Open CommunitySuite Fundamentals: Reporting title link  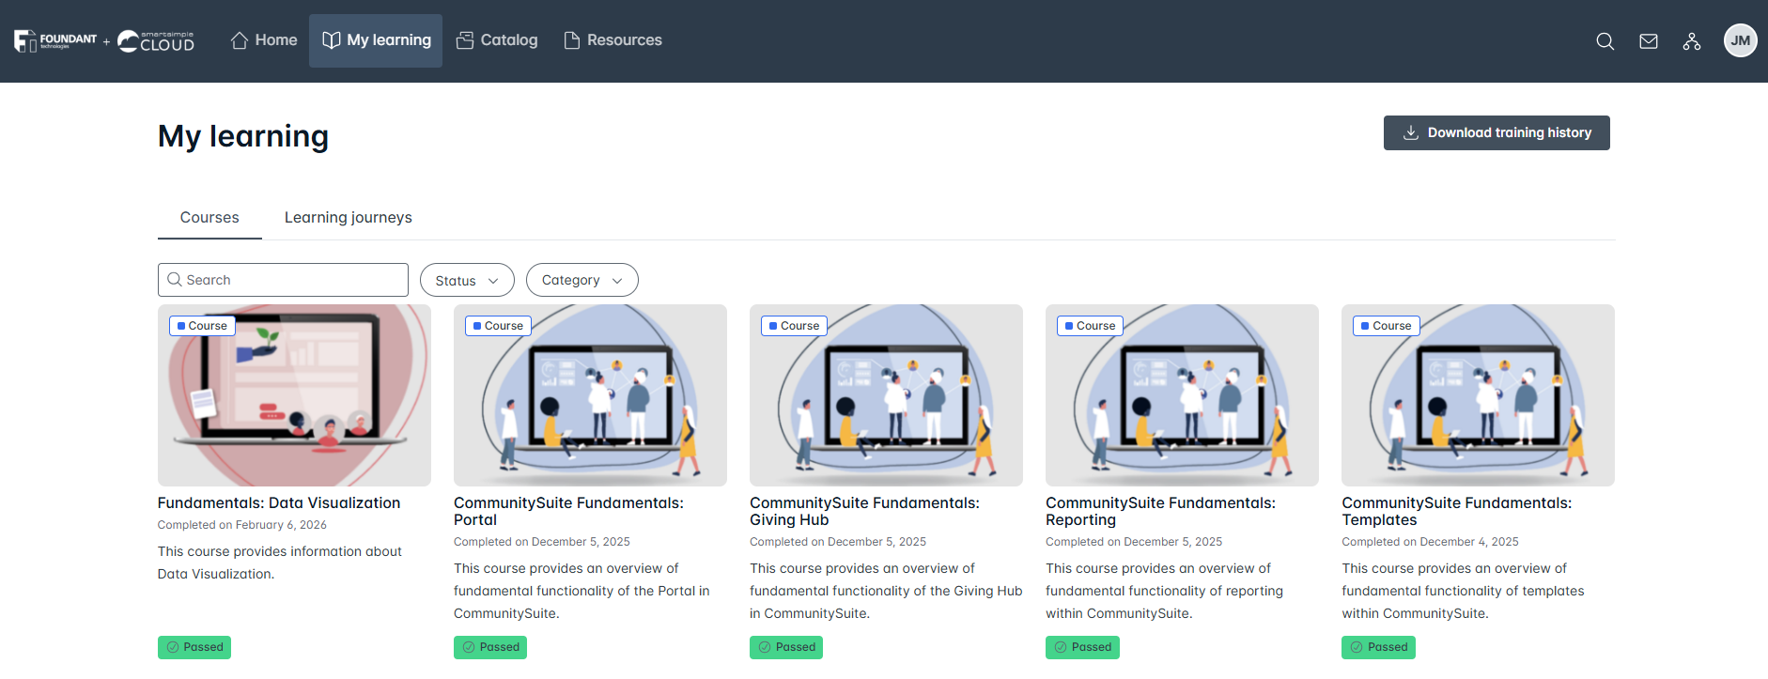pos(1160,512)
